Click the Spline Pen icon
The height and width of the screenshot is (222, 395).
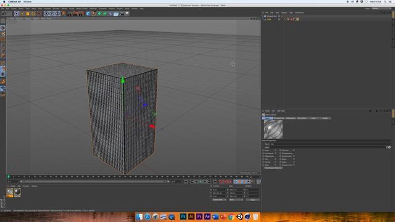click(94, 14)
